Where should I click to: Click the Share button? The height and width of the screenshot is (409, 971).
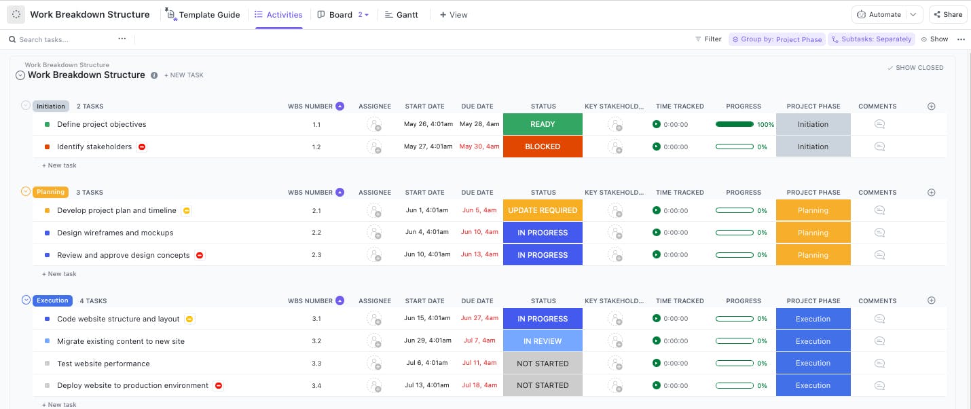947,14
